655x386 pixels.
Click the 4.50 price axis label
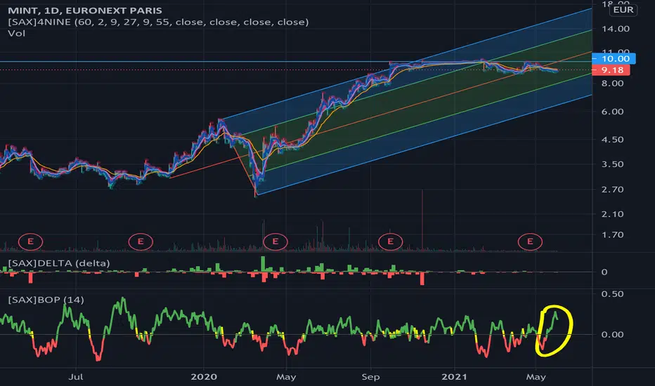612,140
